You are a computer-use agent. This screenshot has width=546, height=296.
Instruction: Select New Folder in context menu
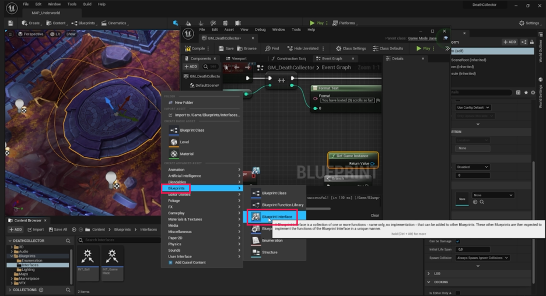[202, 103]
